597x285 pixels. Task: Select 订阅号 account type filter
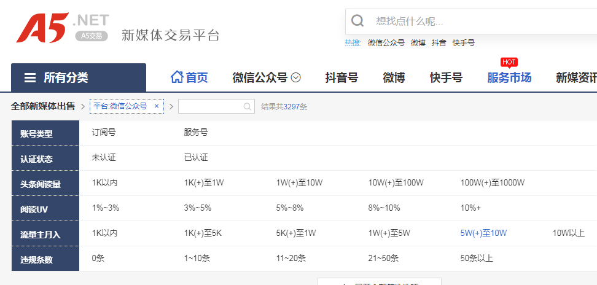coord(104,132)
